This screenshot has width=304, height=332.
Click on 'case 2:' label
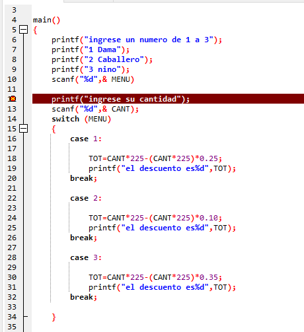[86, 198]
